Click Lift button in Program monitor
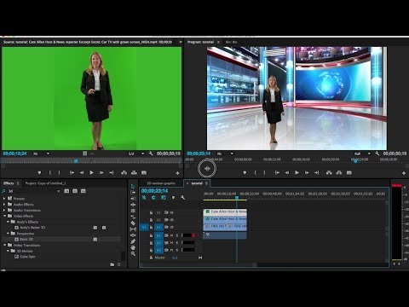 329,172
